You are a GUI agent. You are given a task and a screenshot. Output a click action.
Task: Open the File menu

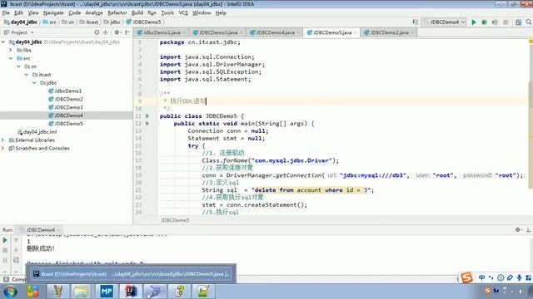6,13
